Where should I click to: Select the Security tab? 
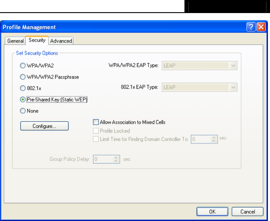(37, 40)
